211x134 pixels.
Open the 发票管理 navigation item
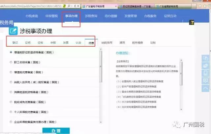tap(131, 16)
